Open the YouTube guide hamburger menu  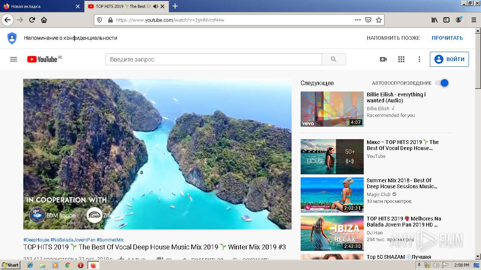14,59
